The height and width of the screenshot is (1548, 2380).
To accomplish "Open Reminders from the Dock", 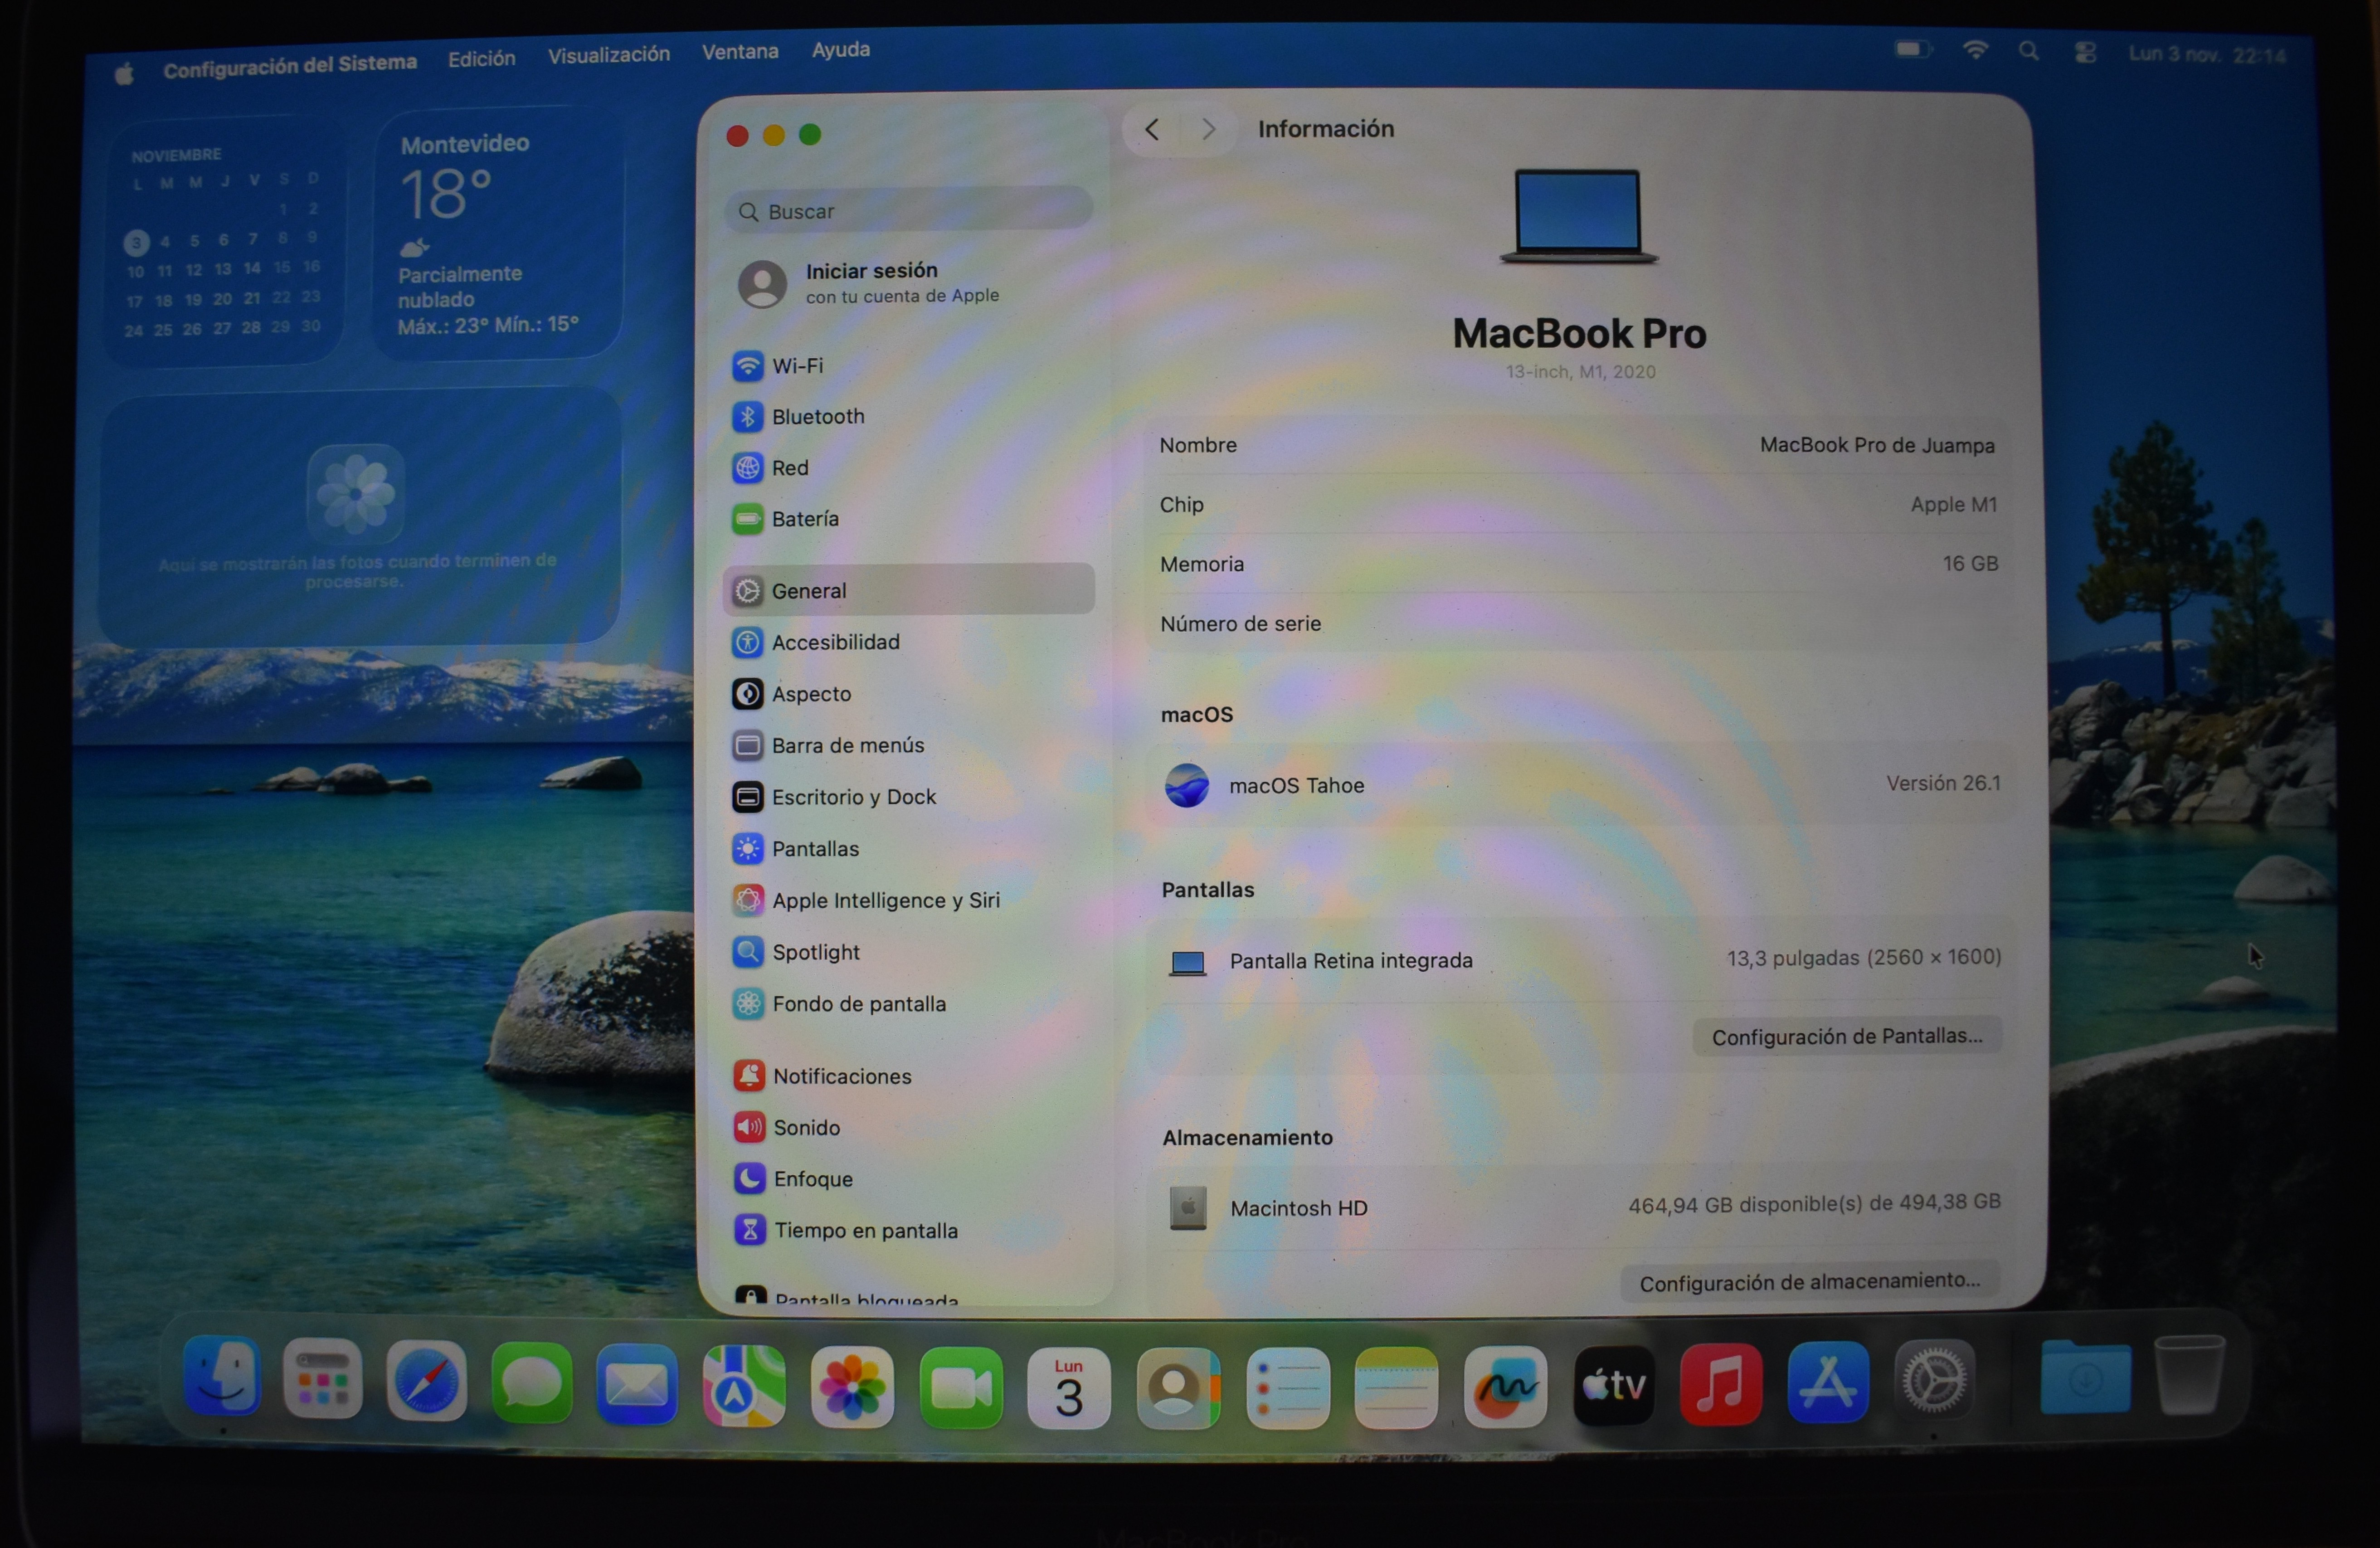I will click(1288, 1388).
